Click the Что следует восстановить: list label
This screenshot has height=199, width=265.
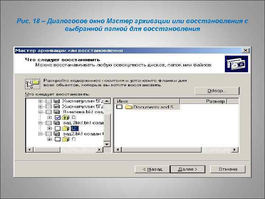[57, 94]
